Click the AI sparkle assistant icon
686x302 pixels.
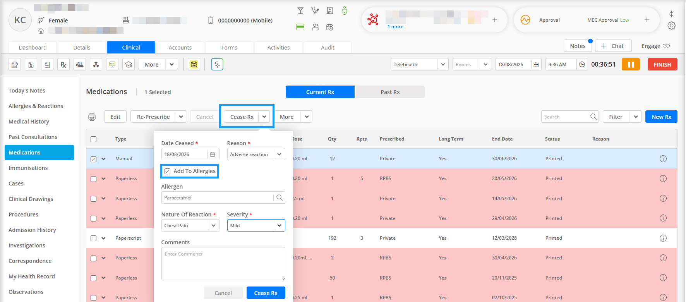[217, 64]
